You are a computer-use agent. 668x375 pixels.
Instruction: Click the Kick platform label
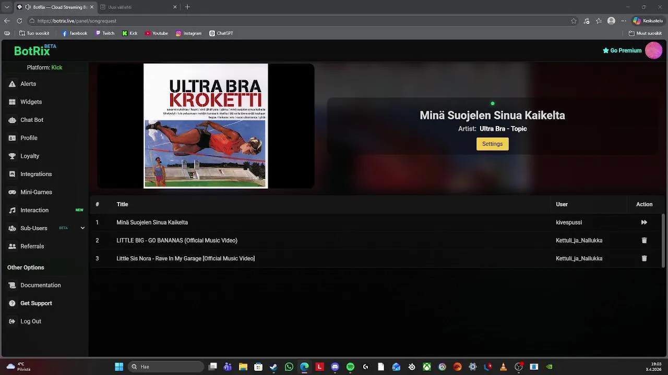click(x=57, y=68)
